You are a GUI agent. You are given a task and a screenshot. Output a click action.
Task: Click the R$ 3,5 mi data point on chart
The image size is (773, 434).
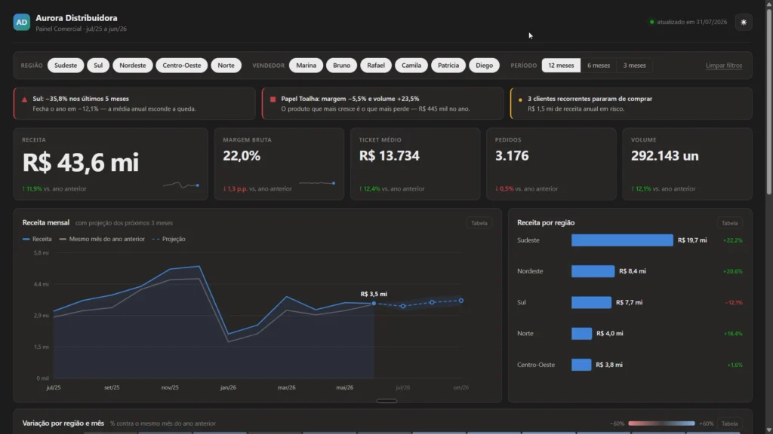tap(374, 304)
